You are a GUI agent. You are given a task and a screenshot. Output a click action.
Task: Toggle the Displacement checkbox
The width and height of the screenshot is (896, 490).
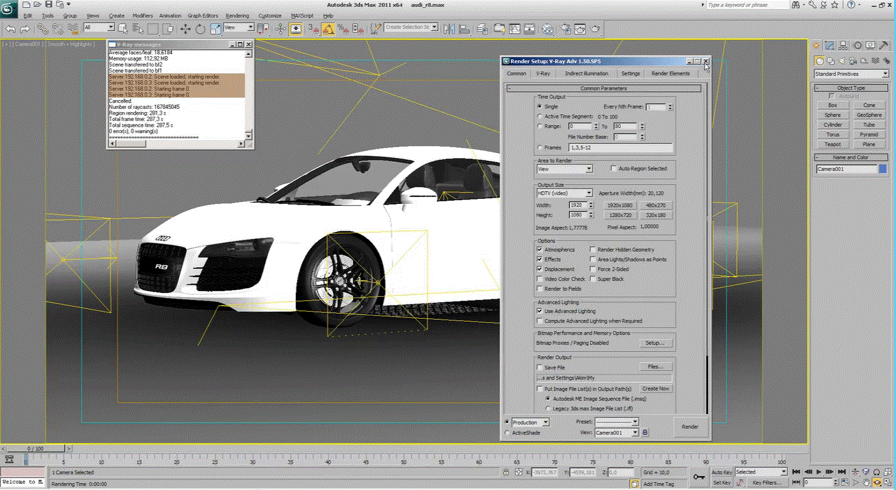point(540,269)
